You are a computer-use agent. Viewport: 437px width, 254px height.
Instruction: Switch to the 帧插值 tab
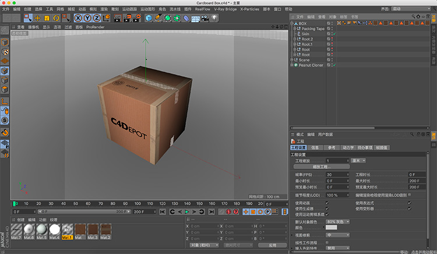[x=382, y=147]
